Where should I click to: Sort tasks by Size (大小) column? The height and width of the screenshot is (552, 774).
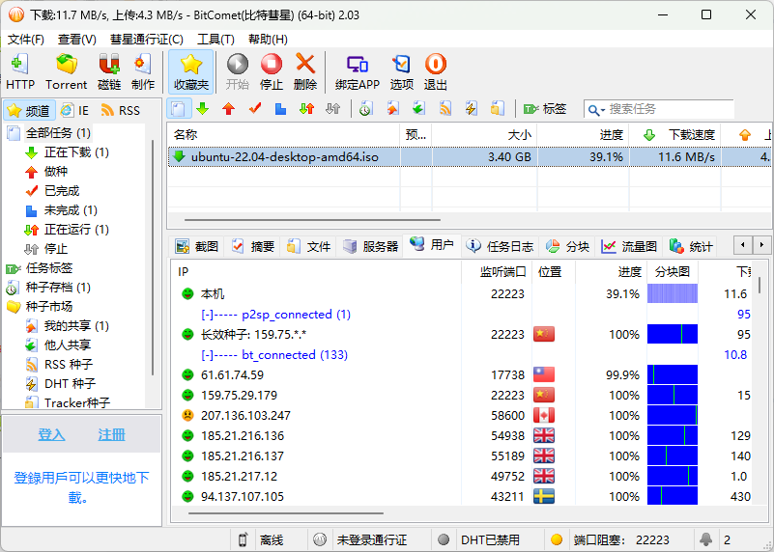(x=484, y=134)
